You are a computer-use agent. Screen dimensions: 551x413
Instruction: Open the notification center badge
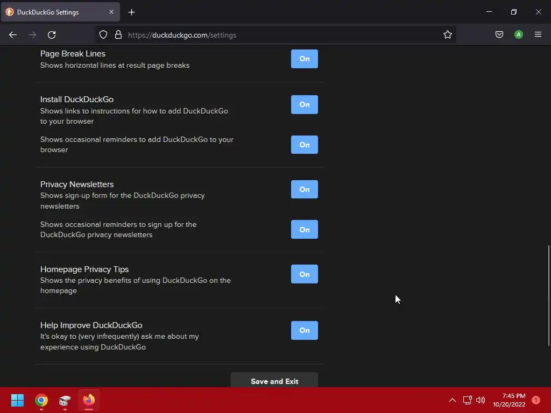[x=535, y=400]
